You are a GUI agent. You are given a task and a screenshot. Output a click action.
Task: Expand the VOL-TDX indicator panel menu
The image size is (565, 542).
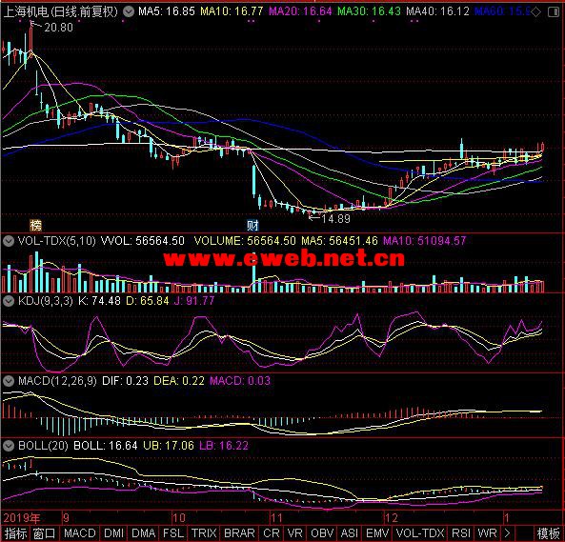(x=9, y=241)
